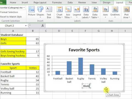Viewport: 132px width, 99px height.
Task: Select cell with value 43
Action: point(33,76)
